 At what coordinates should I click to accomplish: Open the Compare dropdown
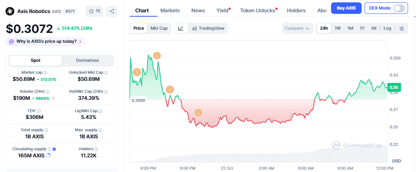pos(297,29)
